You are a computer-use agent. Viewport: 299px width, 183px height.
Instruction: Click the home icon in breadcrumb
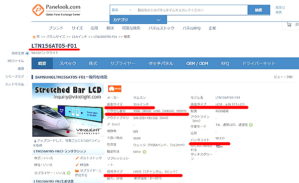point(34,37)
